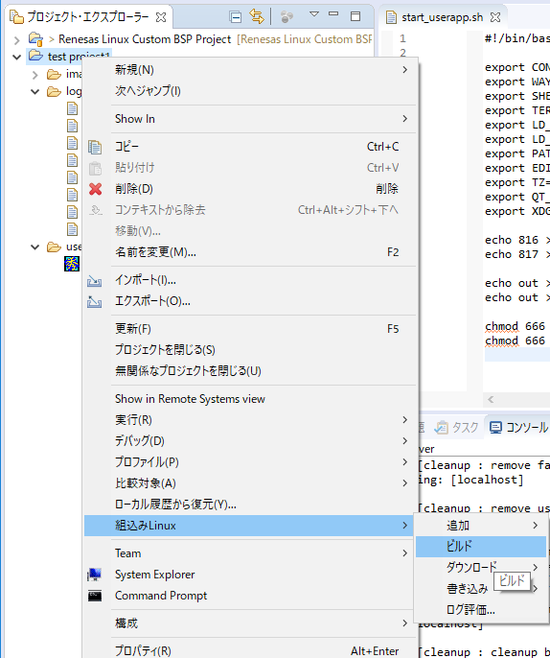
Task: Expand Renesas Linux Custom BSP Project node
Action: point(17,40)
